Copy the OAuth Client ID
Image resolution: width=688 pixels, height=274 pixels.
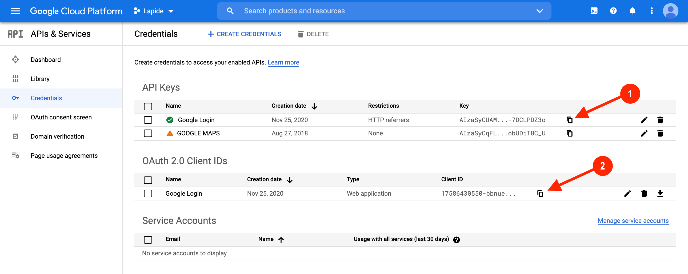[540, 194]
